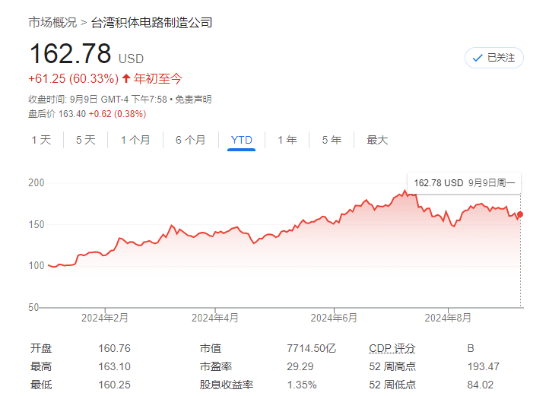Viewport: 549px width, 396px height.
Task: Click the 已关注 following button
Action: coord(493,58)
